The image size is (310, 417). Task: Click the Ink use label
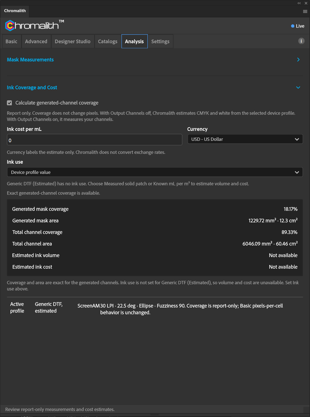coord(15,162)
